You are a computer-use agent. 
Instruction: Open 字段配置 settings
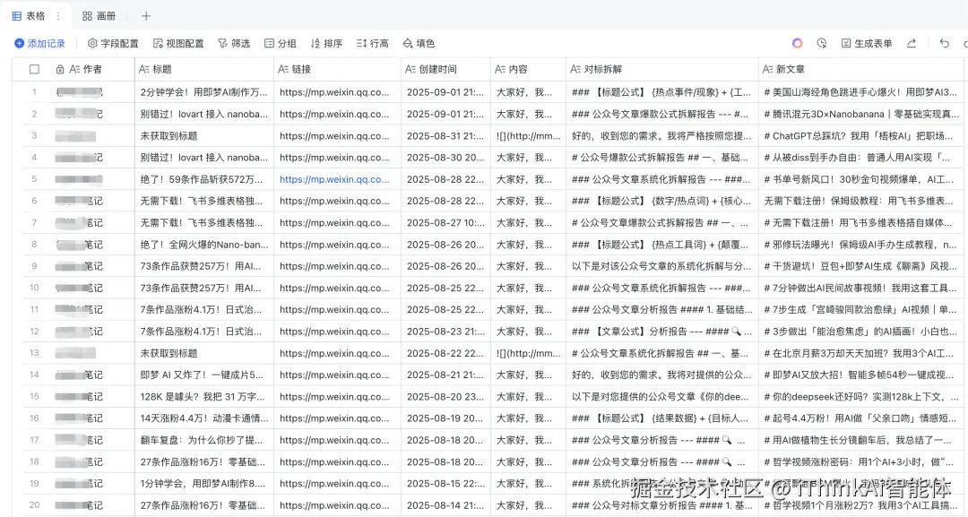pyautogui.click(x=113, y=43)
